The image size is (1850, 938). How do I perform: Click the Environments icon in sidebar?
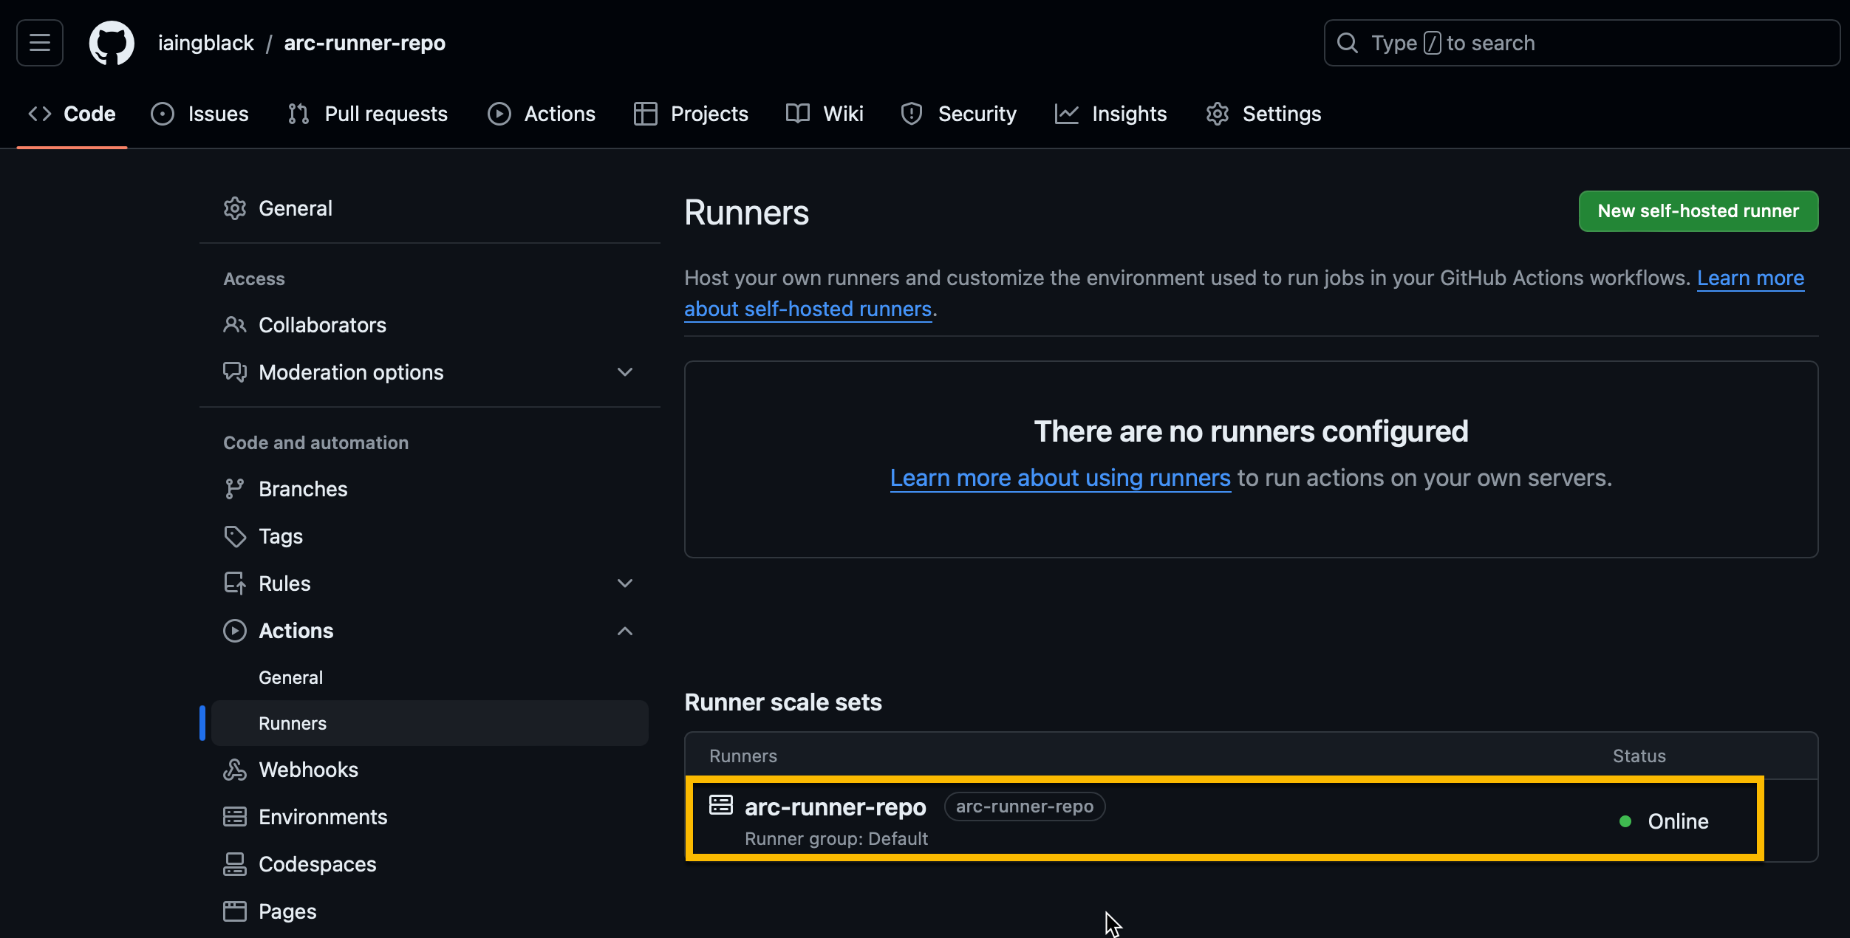pyautogui.click(x=235, y=817)
